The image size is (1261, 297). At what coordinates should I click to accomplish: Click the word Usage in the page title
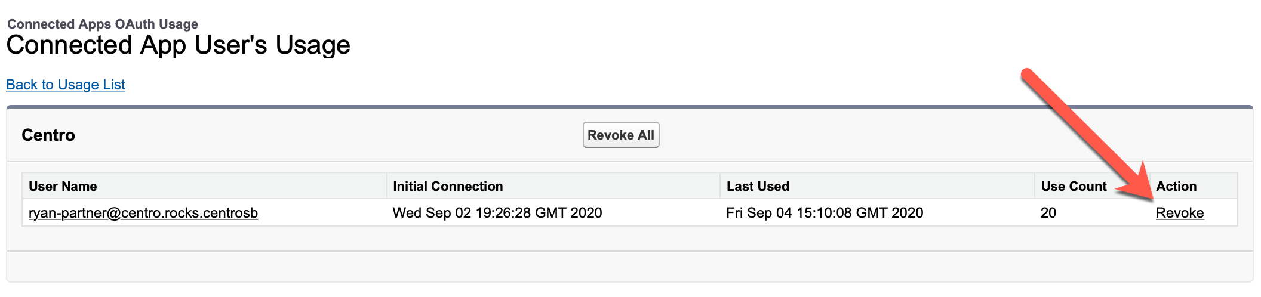pos(313,45)
